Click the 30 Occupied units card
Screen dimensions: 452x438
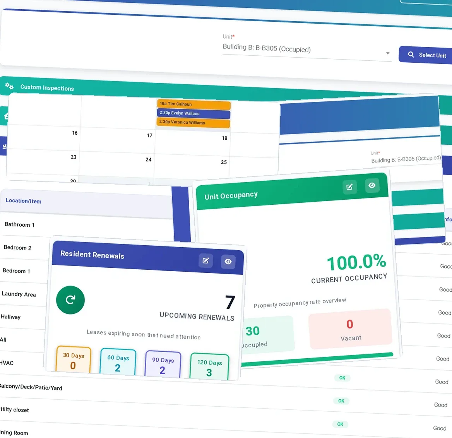[267, 335]
